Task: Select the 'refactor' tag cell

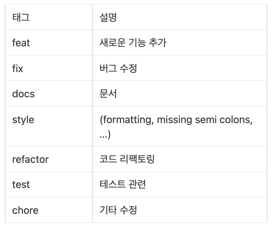Action: coord(30,159)
